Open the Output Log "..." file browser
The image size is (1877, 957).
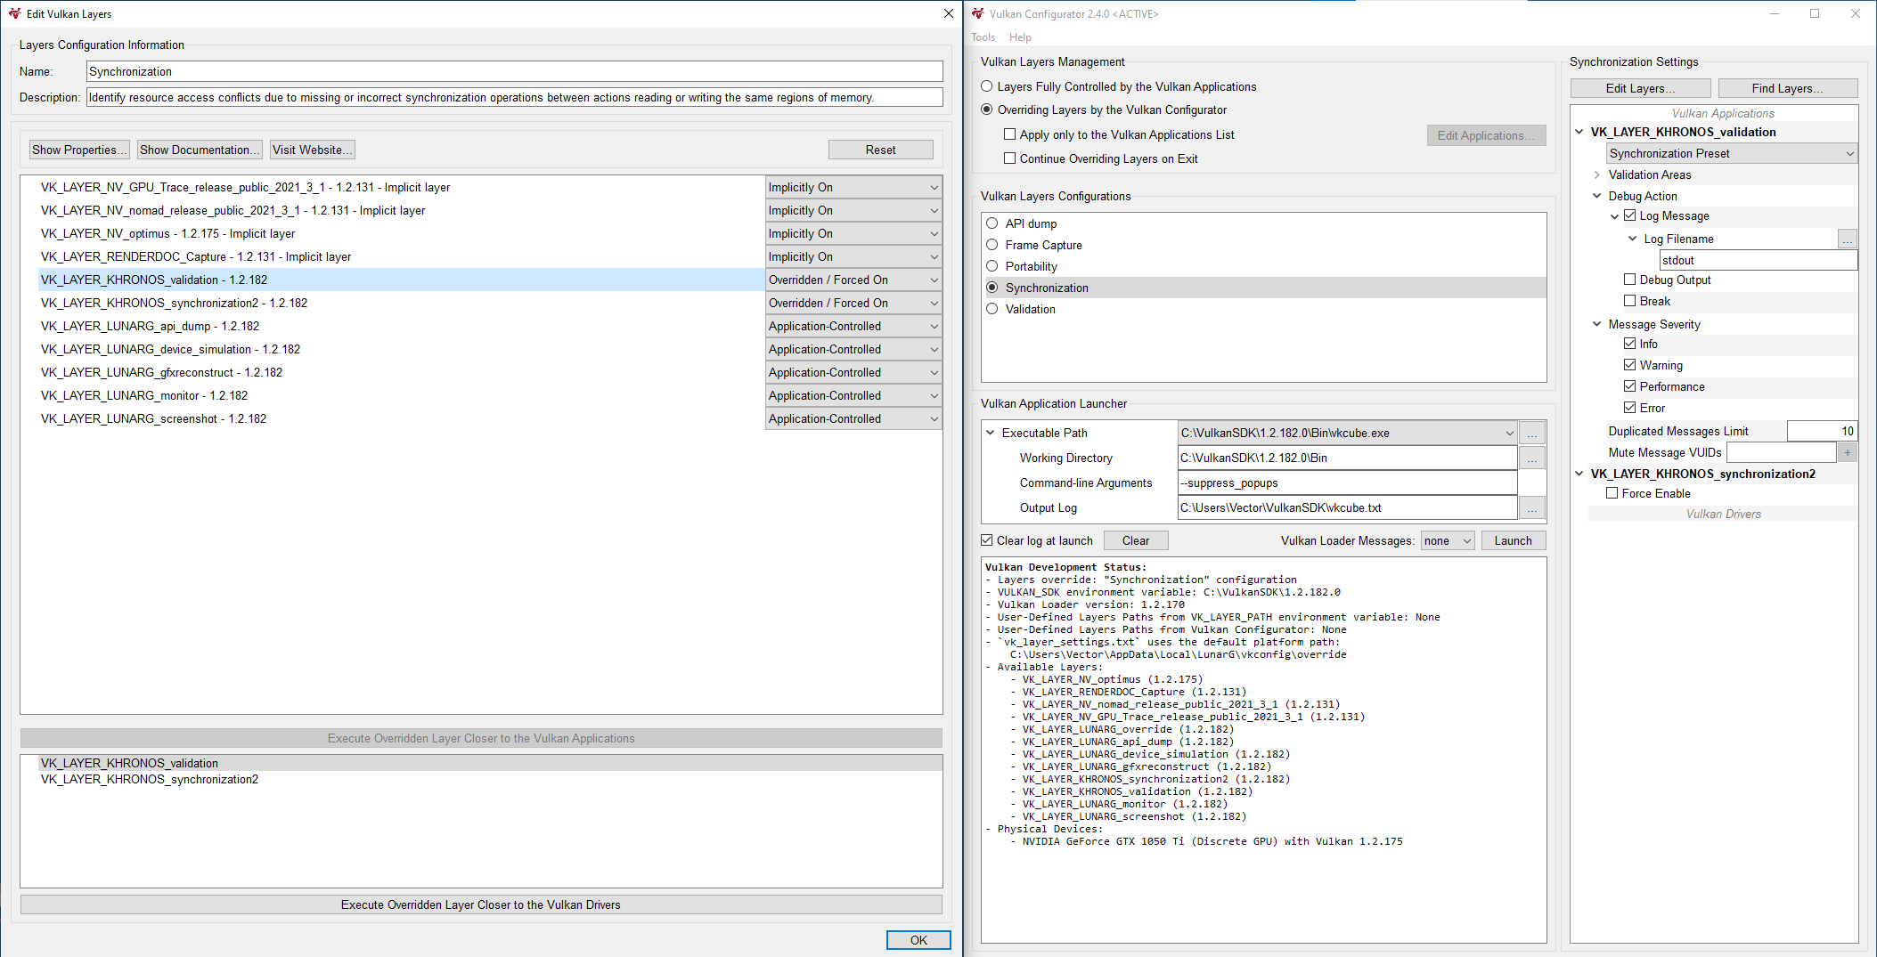point(1531,507)
